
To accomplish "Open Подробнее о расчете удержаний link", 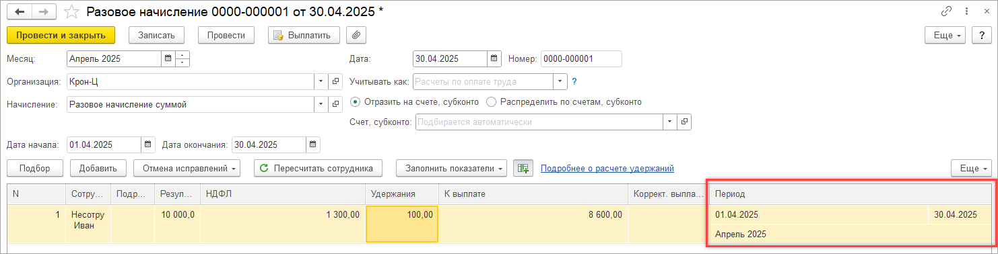I will point(607,168).
